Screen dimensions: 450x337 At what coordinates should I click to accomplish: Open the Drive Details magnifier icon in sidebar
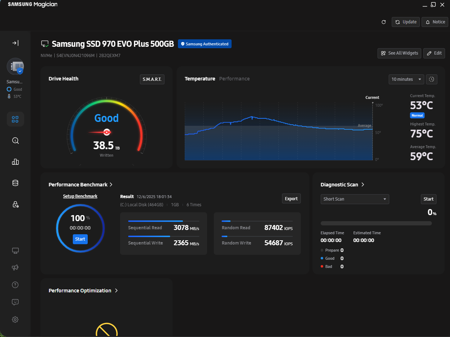[15, 140]
